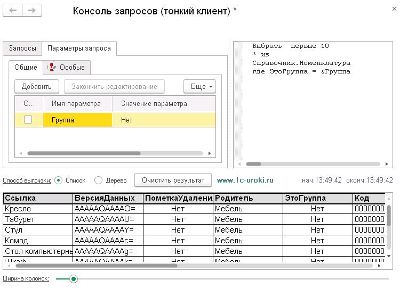
Task: Click results table scroll down arrow
Action: [389, 256]
